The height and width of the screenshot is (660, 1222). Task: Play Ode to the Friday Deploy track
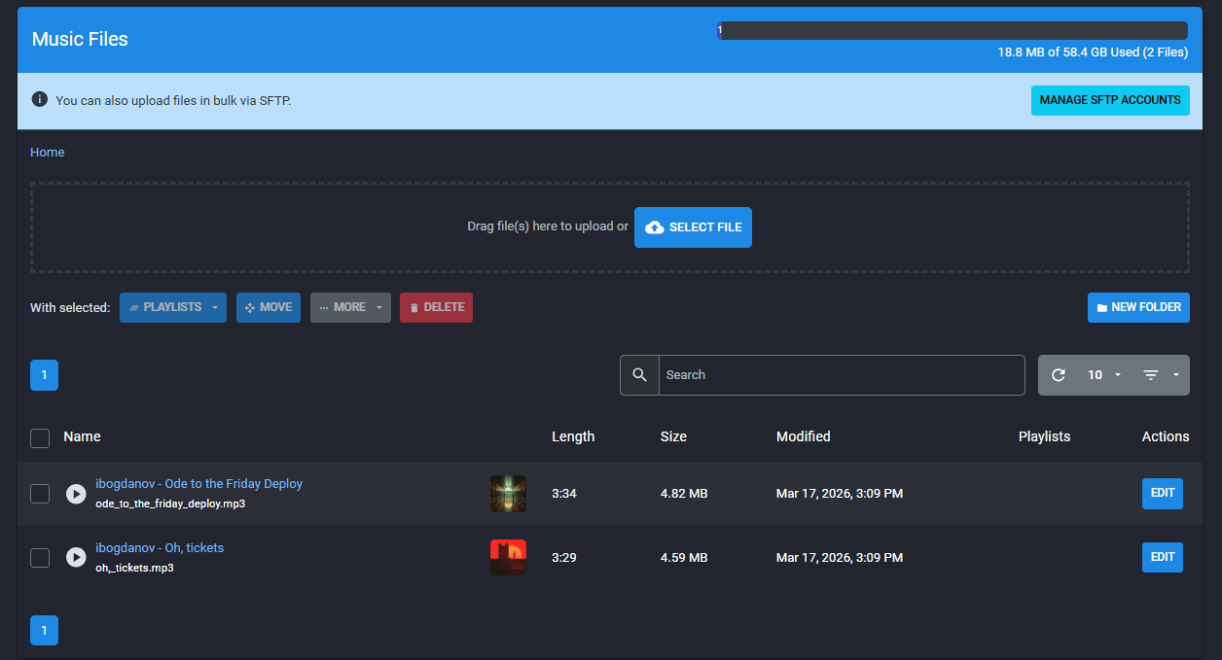click(76, 494)
